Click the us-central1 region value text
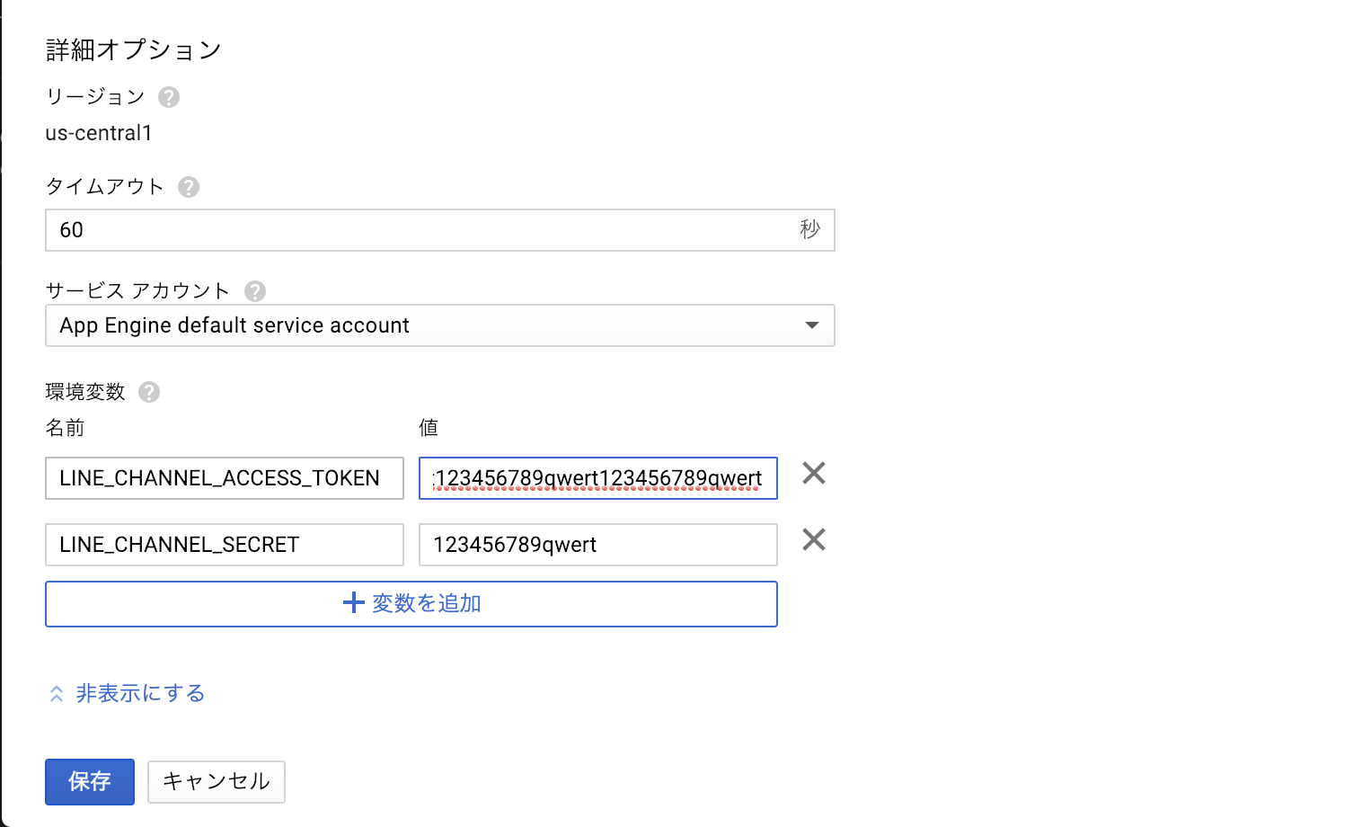The image size is (1353, 827). [x=99, y=133]
